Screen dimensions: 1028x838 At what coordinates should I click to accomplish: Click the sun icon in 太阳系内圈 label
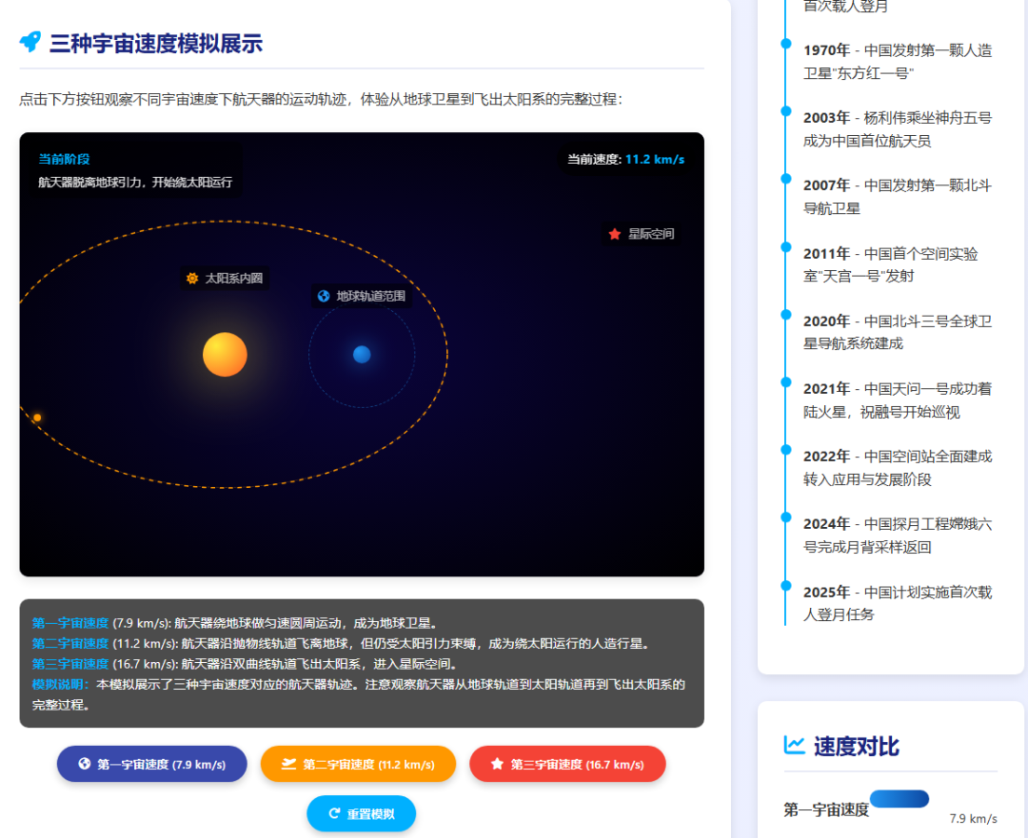click(192, 279)
